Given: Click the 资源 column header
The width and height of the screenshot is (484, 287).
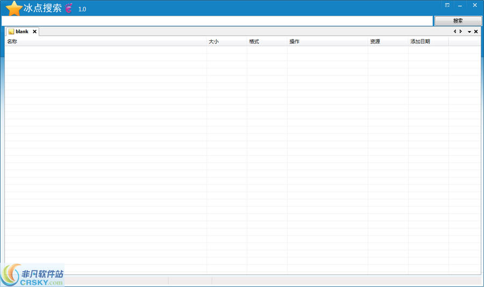Looking at the screenshot, I should pos(388,41).
